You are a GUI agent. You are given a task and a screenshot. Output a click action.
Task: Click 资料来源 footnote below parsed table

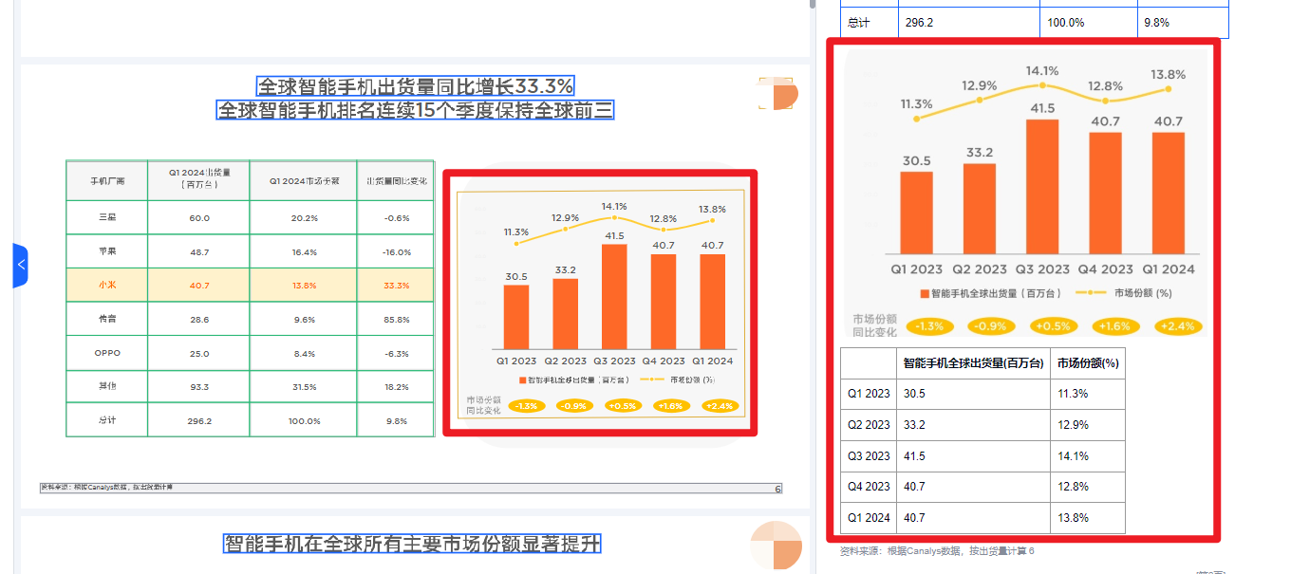tap(937, 551)
